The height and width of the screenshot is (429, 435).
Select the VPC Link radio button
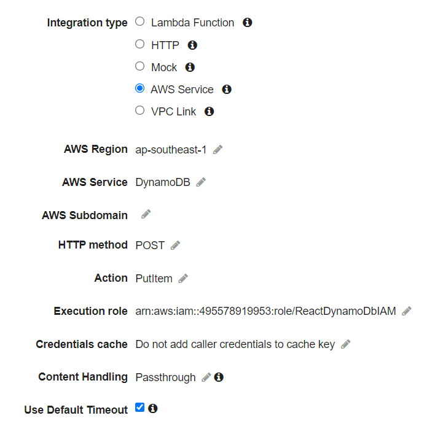point(140,110)
